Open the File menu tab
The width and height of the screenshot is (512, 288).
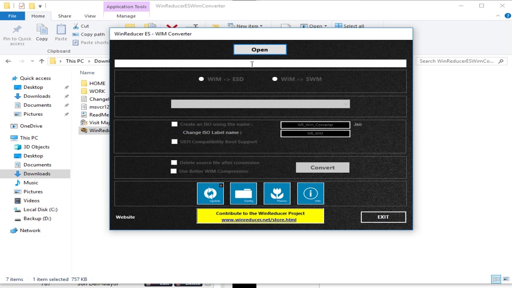point(12,16)
